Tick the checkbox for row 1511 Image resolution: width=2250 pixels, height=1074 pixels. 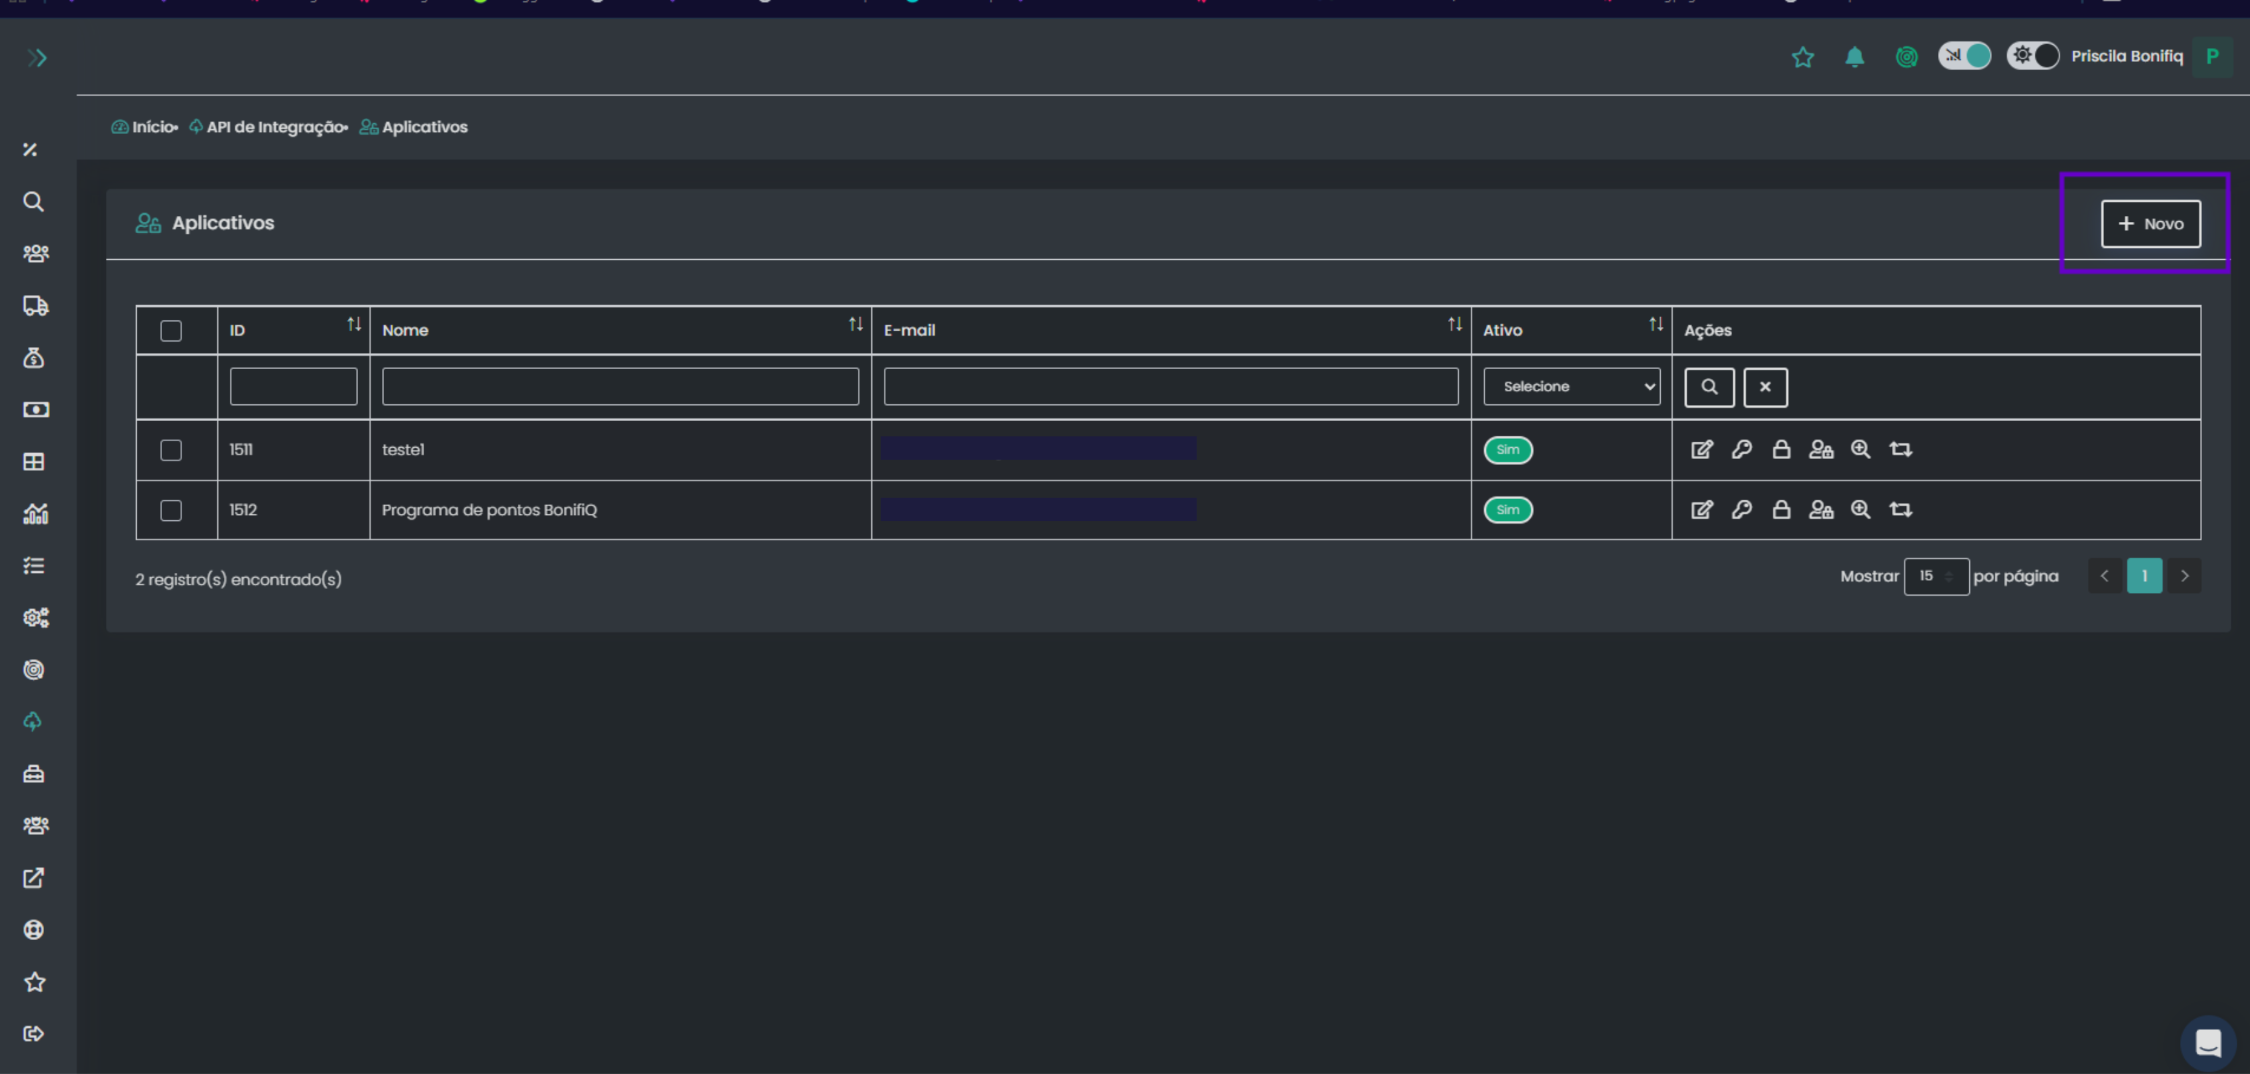[171, 450]
